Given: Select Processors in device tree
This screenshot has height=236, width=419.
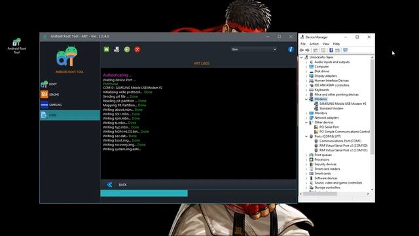Looking at the screenshot, I should (321, 159).
